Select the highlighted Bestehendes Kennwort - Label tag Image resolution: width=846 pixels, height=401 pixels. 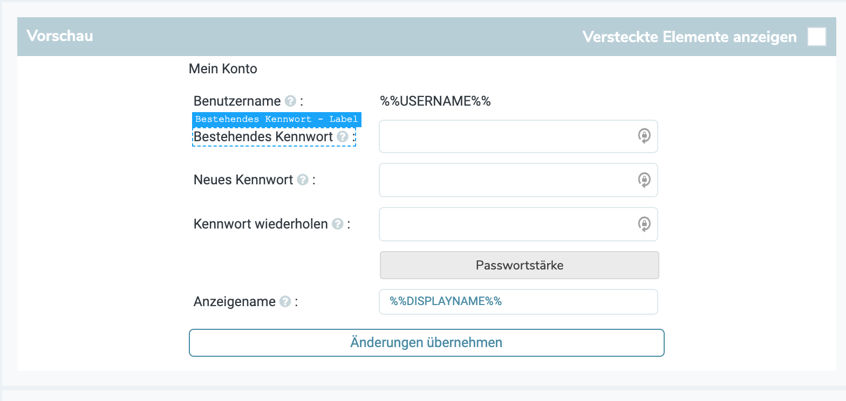coord(276,119)
